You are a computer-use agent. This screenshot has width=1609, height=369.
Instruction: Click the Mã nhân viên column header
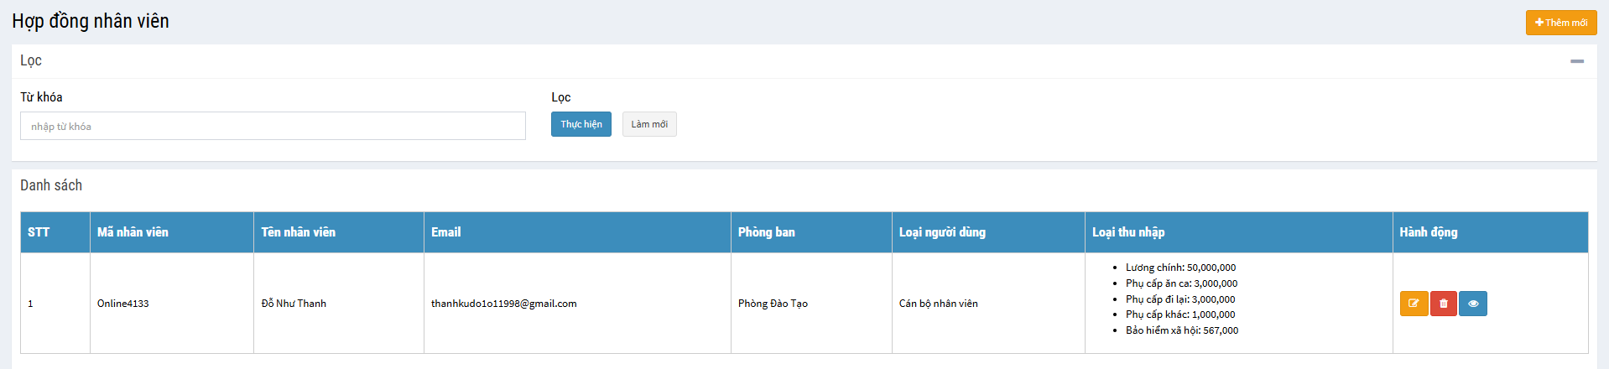tap(133, 232)
